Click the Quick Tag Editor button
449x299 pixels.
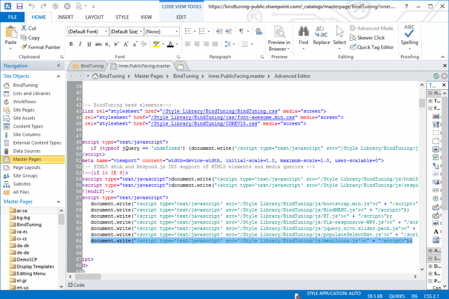point(372,47)
